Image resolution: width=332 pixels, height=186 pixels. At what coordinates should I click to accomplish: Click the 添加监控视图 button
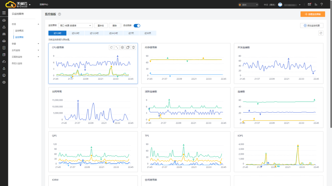pyautogui.click(x=312, y=25)
